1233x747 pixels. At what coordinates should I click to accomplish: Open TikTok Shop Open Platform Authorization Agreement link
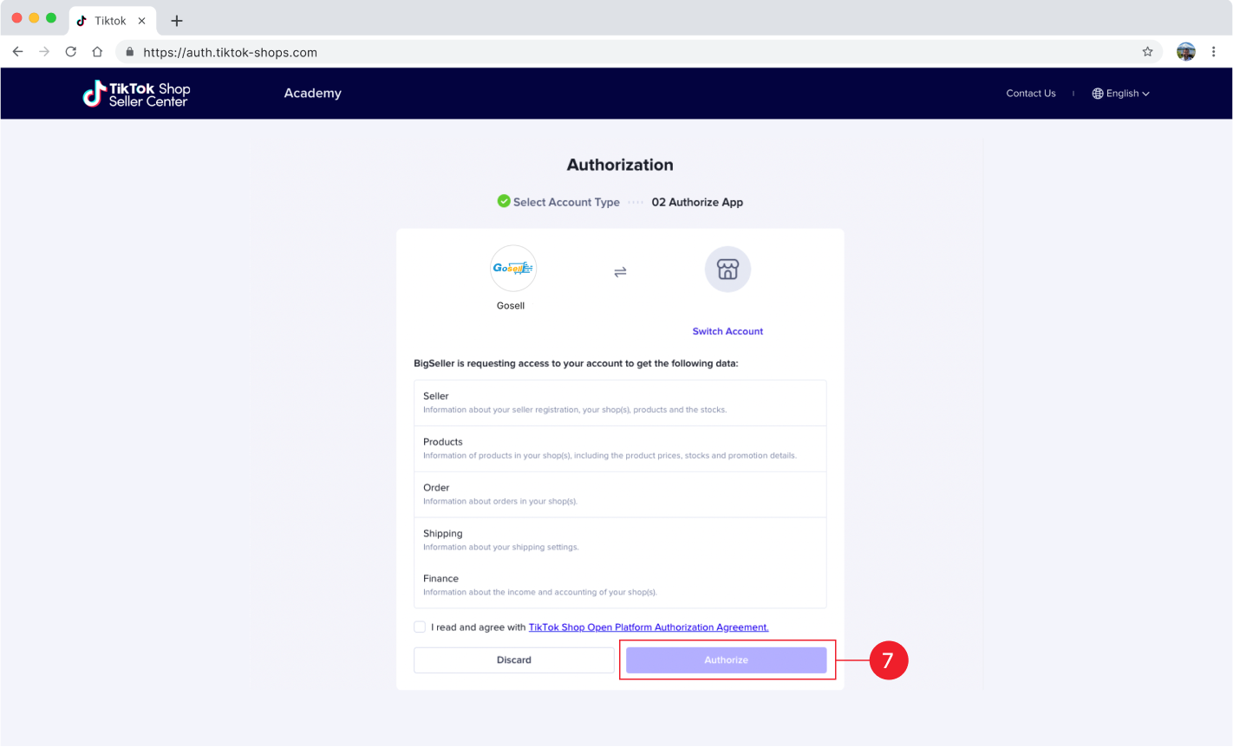(649, 627)
